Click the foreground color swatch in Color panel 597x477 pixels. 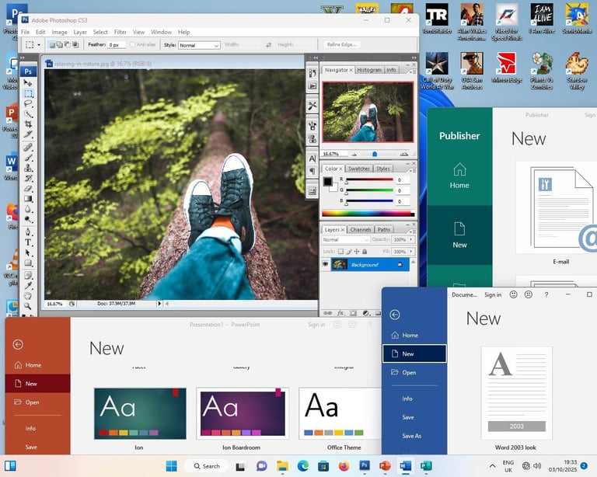327,182
